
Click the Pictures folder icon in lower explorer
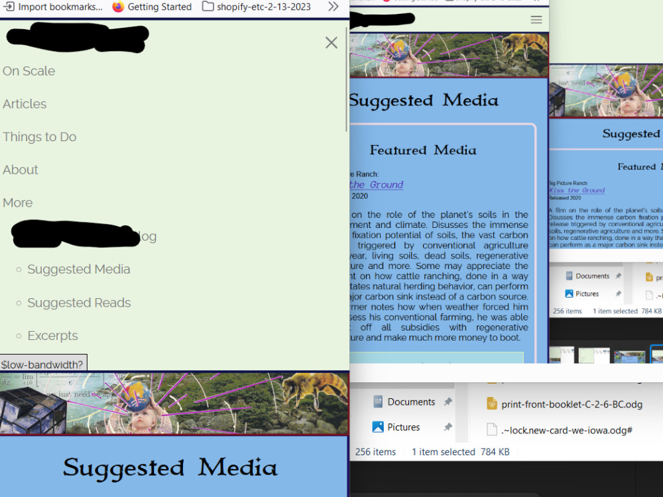click(378, 427)
